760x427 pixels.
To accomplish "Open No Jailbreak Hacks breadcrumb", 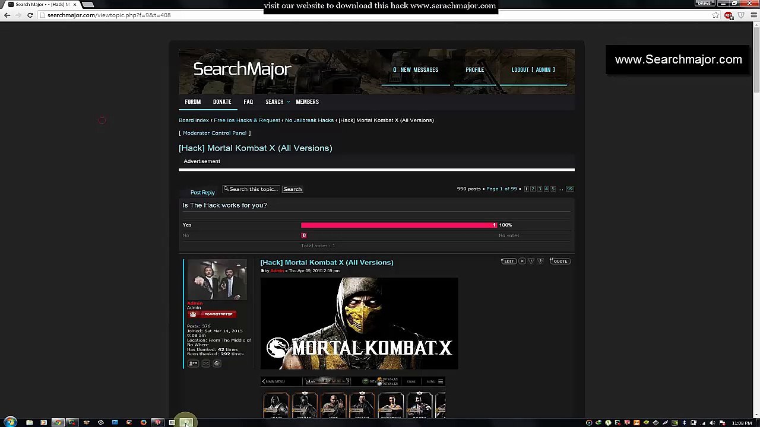I will pos(309,120).
